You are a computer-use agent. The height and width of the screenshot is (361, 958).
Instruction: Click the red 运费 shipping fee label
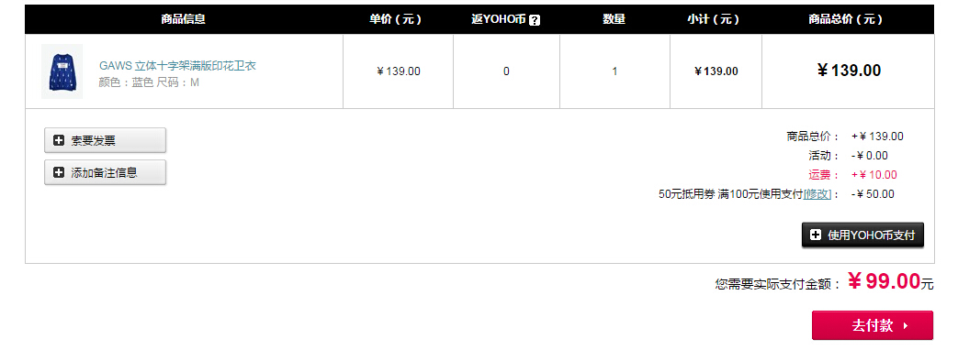pyautogui.click(x=820, y=175)
